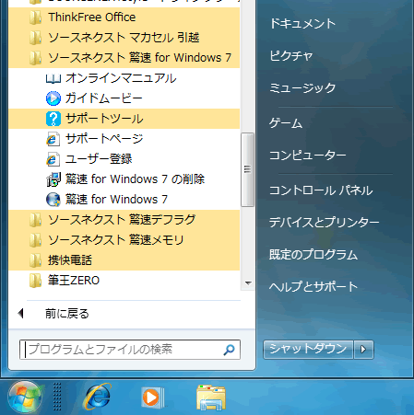Collapse the ソースネクスト 驚速 for Windows 7 folder
The height and width of the screenshot is (415, 414).
[124, 58]
